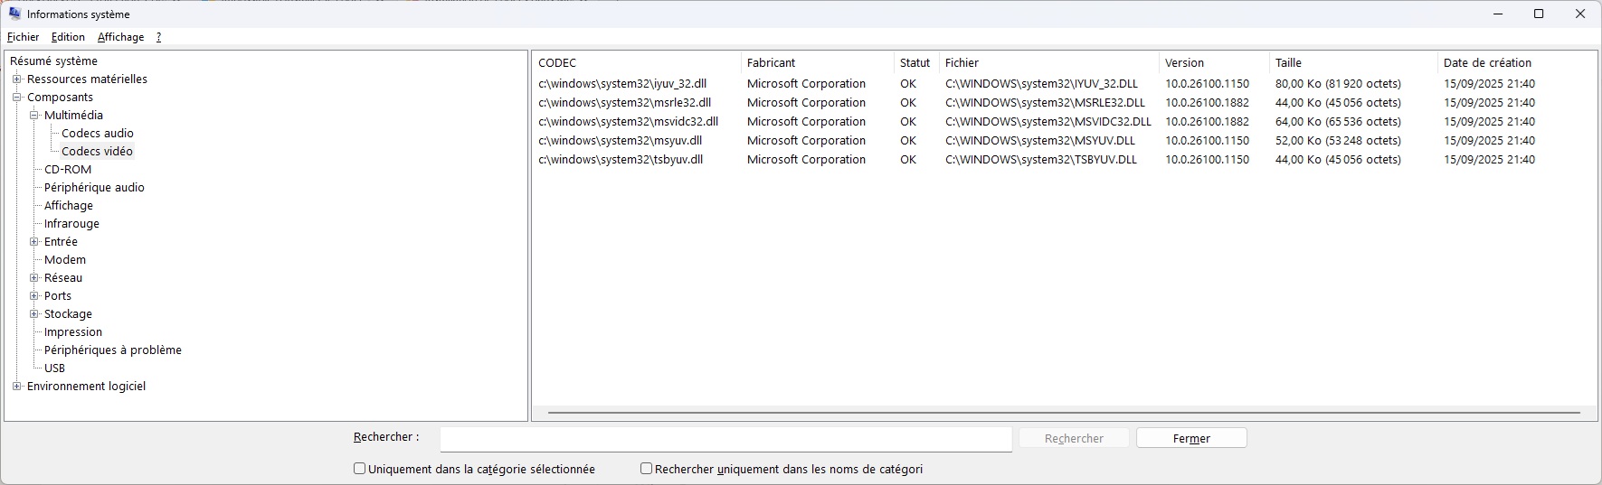Select the Affichage tree item under Composants
1602x485 pixels.
(x=69, y=205)
